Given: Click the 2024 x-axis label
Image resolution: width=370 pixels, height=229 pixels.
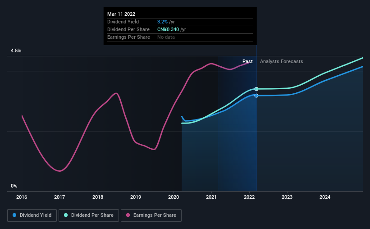Looking at the screenshot, I should point(325,197).
